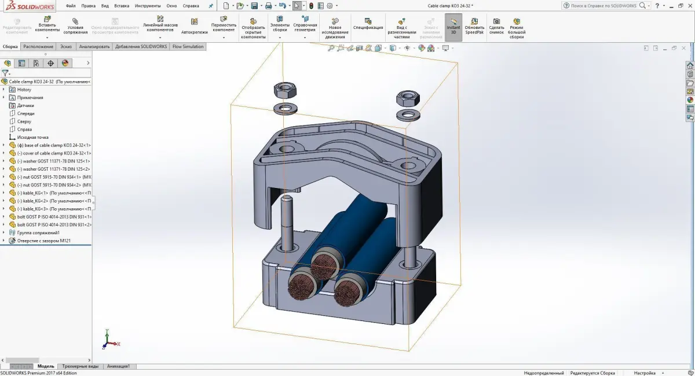This screenshot has width=695, height=376.
Task: Switch to Трехмерные виды bottom tab
Action: [81, 366]
